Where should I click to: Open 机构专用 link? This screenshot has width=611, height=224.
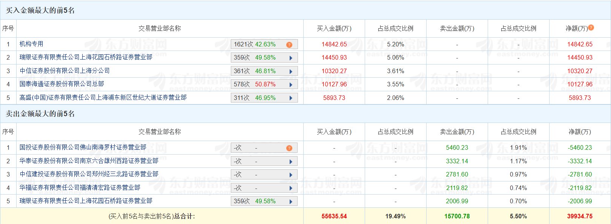31,44
